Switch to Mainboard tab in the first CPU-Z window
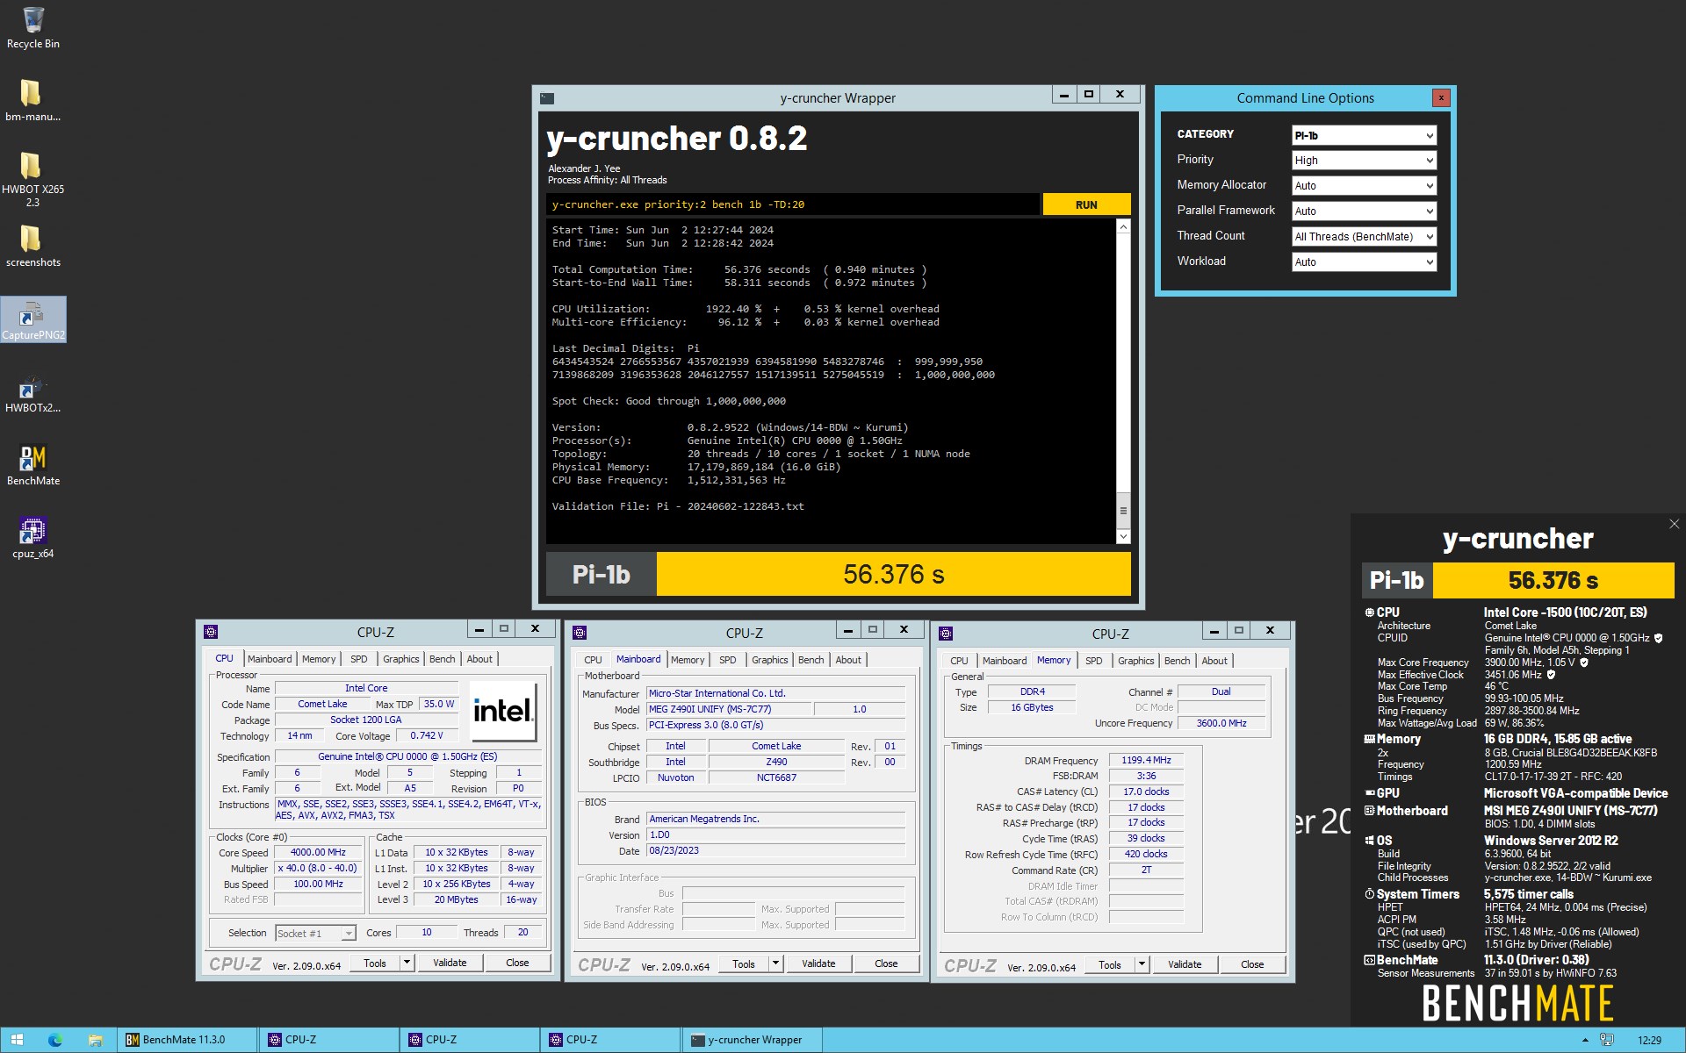1686x1053 pixels. pos(270,659)
